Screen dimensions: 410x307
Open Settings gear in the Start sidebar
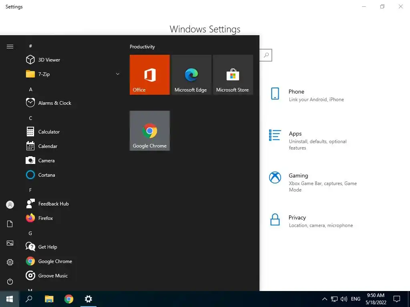pyautogui.click(x=10, y=262)
